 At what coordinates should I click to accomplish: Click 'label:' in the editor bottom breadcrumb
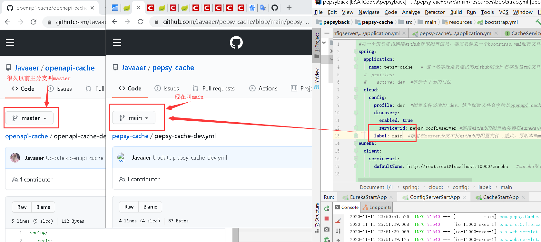click(x=485, y=187)
